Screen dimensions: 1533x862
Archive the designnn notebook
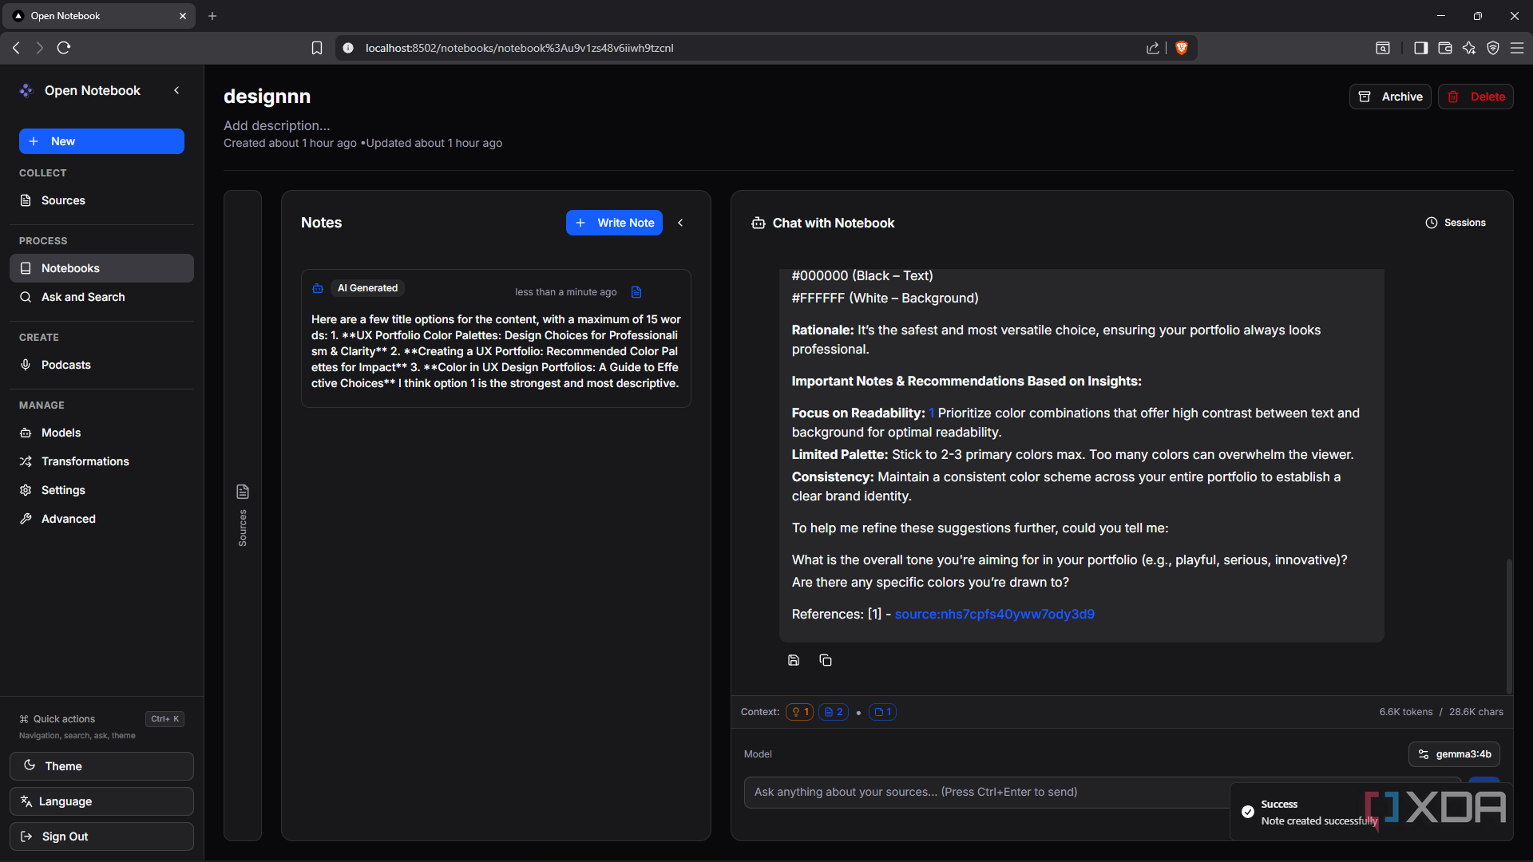(x=1390, y=97)
